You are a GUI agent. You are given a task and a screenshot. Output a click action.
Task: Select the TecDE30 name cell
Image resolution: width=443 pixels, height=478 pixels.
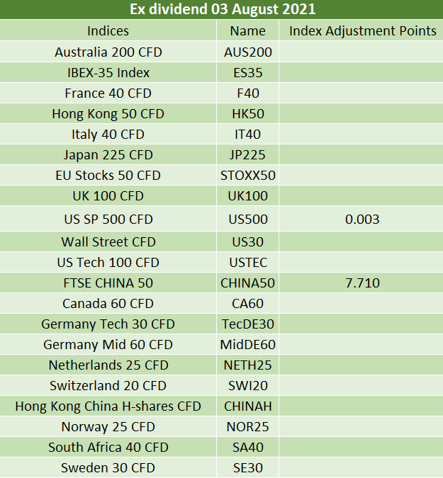[248, 324]
